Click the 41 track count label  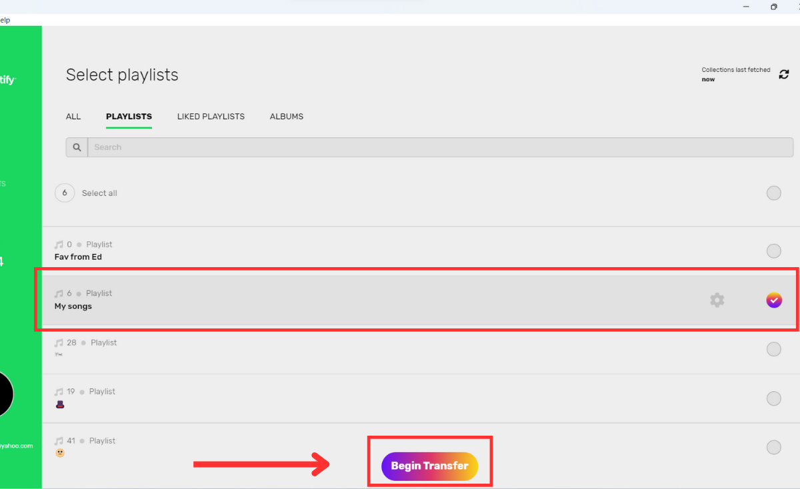(71, 441)
